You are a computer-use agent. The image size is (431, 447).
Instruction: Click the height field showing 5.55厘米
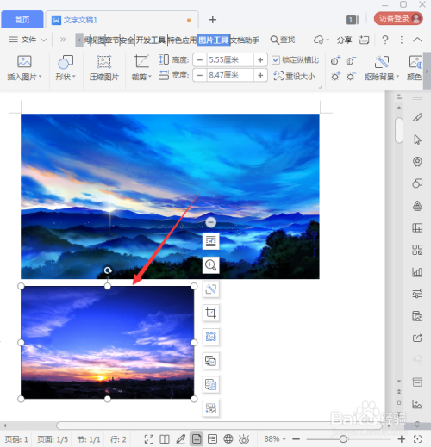coord(230,60)
